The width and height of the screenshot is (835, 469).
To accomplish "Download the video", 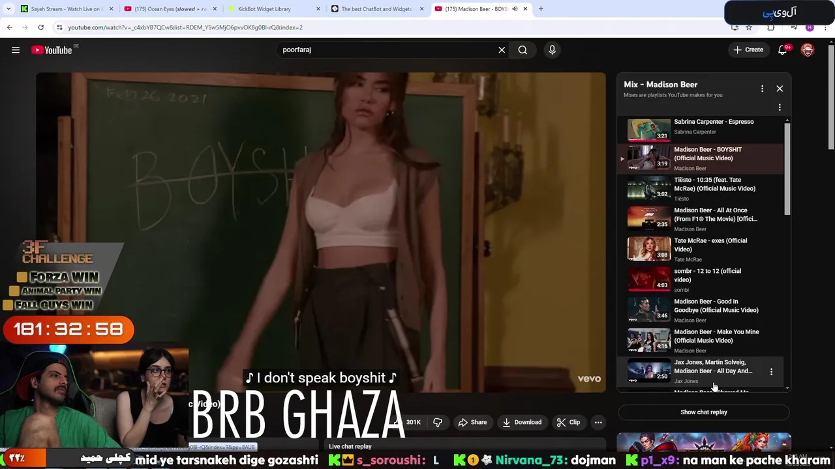I will point(522,422).
